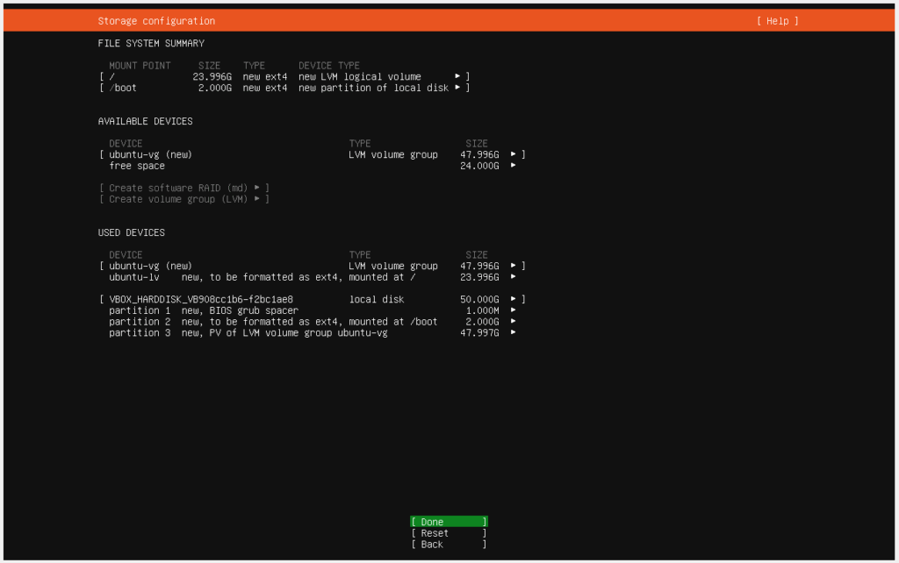Image resolution: width=899 pixels, height=563 pixels.
Task: Click arrow for partition 3 LVM PV
Action: [514, 333]
